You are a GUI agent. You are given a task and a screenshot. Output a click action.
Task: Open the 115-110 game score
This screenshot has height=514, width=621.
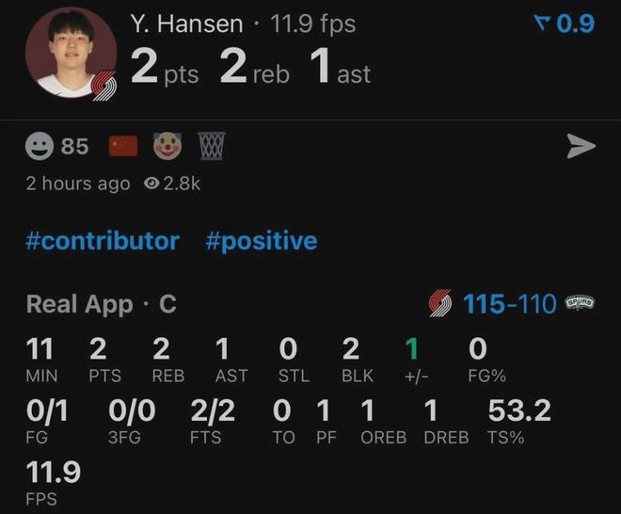pyautogui.click(x=509, y=304)
